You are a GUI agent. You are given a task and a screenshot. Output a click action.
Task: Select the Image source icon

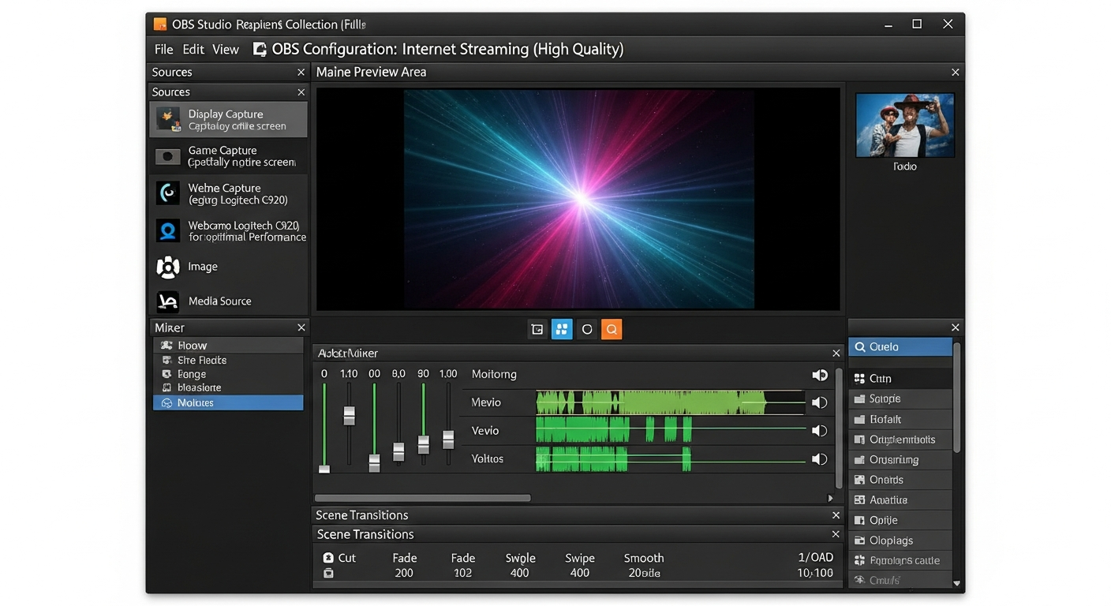coord(168,267)
